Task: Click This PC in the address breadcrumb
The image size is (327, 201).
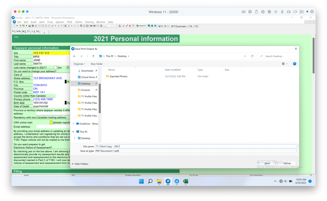Action: [x=110, y=56]
